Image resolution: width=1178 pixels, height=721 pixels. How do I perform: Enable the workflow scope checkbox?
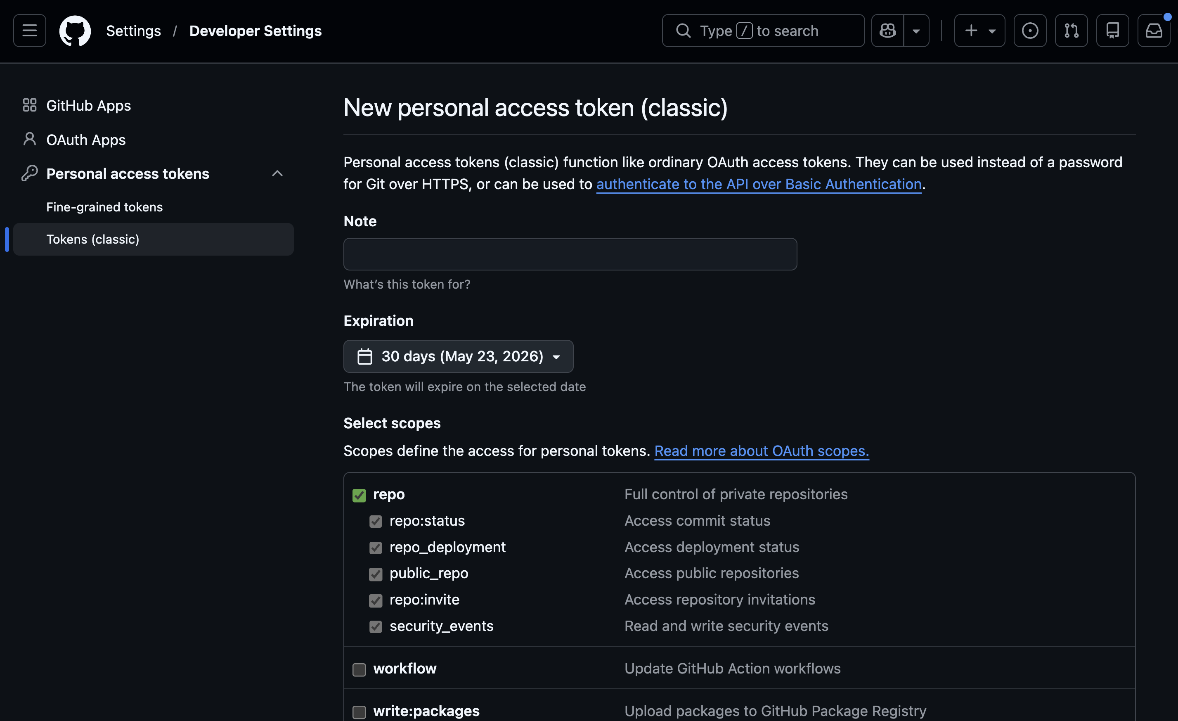(x=359, y=669)
